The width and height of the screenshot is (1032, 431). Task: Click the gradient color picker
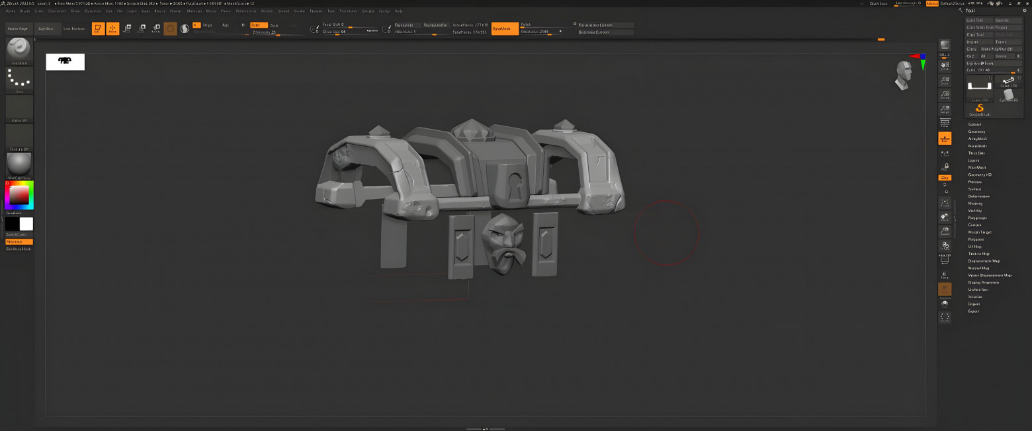point(19,195)
